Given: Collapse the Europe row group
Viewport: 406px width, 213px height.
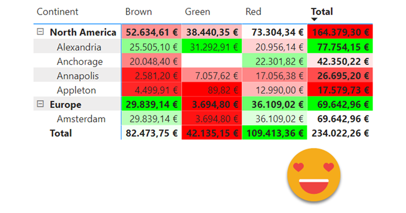Looking at the screenshot, I should point(40,104).
